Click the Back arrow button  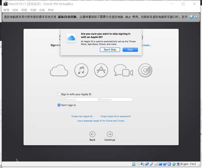tap(92, 134)
